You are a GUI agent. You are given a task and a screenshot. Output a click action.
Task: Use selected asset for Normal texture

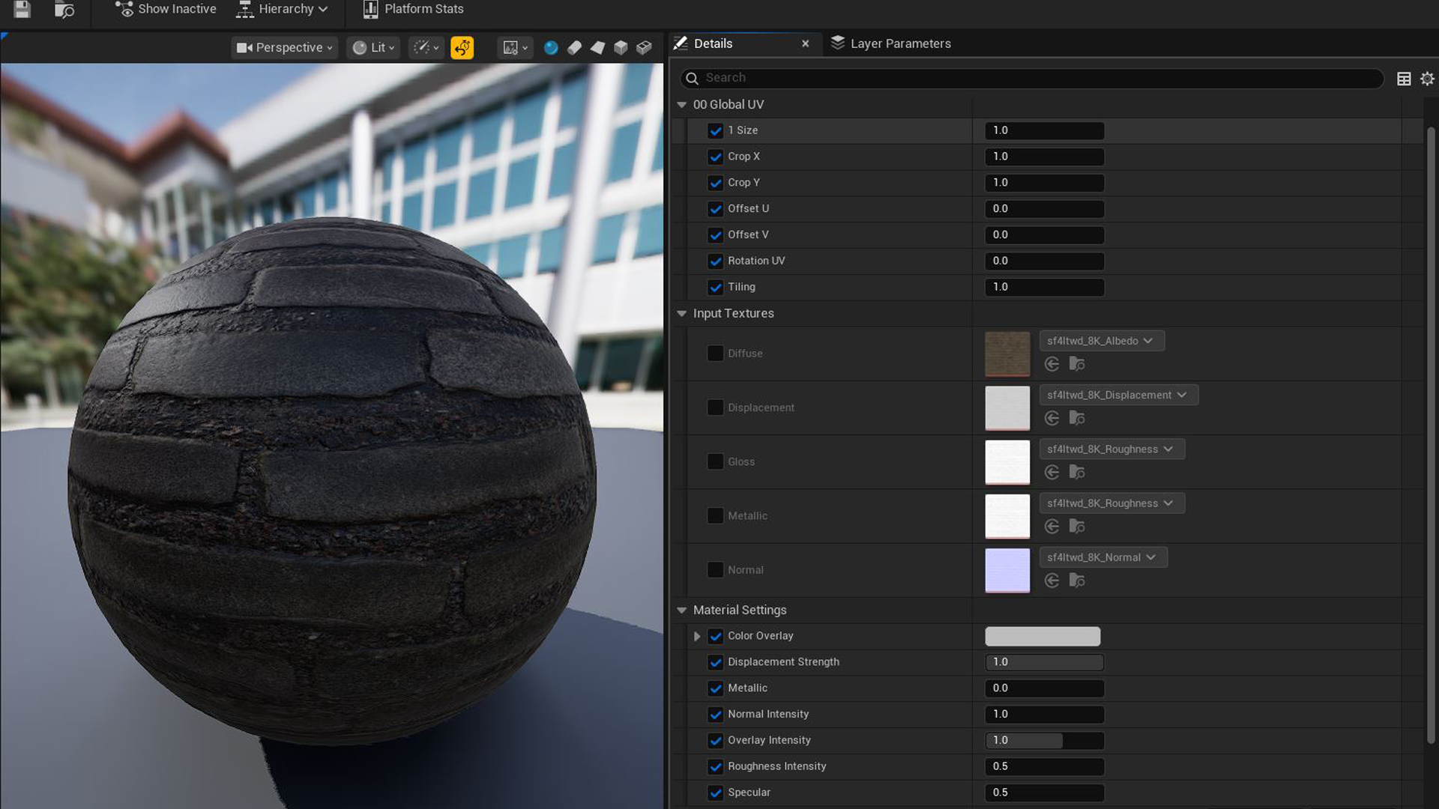1052,581
